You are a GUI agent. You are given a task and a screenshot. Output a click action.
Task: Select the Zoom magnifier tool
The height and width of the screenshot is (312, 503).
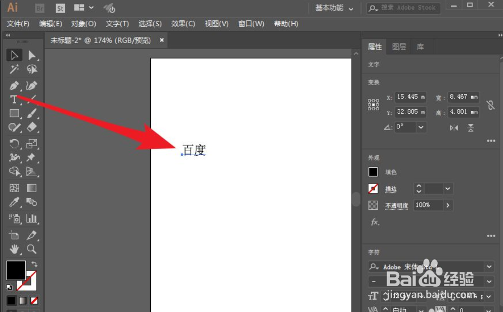[31, 249]
